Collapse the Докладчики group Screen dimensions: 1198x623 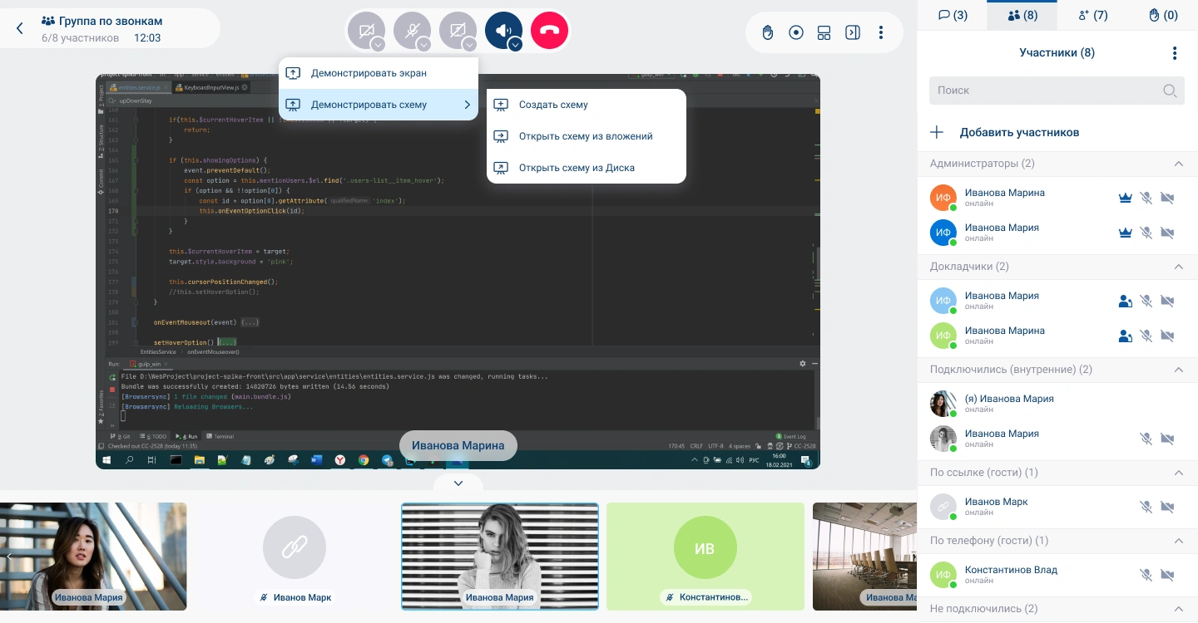coord(1178,267)
